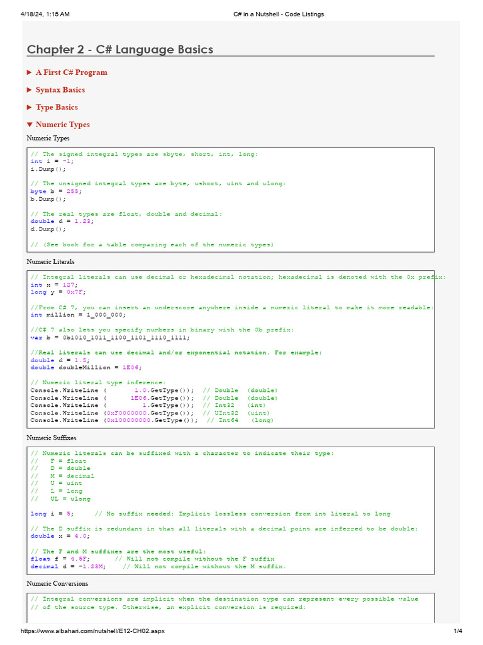Click the code line 'double x = 4.0;'
This screenshot has width=483, height=645.
[60, 537]
